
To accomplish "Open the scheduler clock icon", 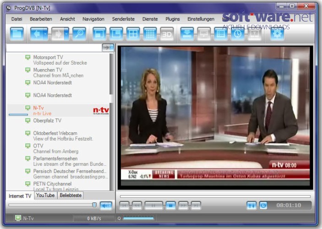I will tap(238, 34).
